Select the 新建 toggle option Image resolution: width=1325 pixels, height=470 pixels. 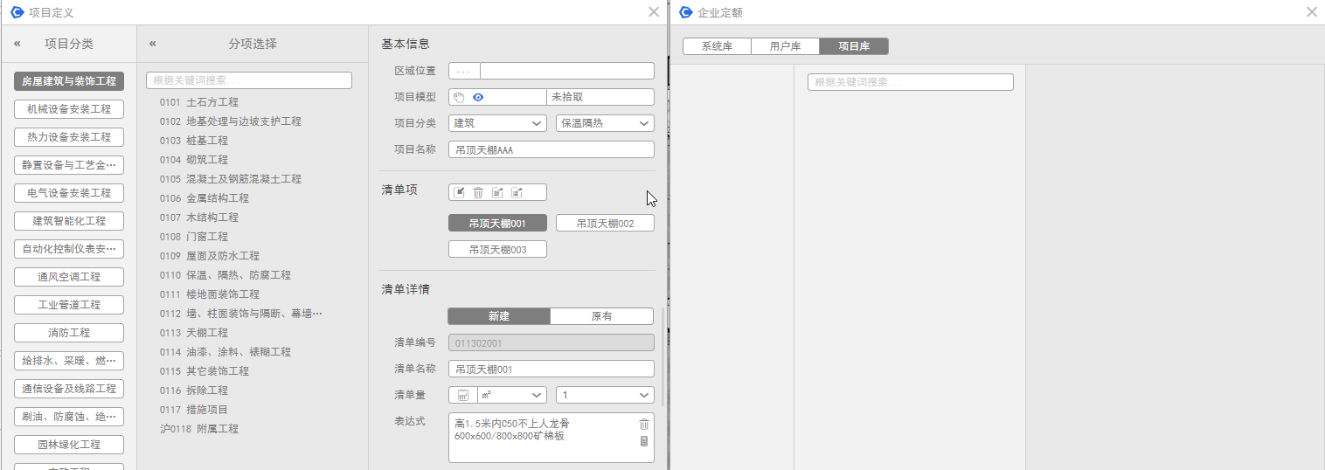click(499, 316)
